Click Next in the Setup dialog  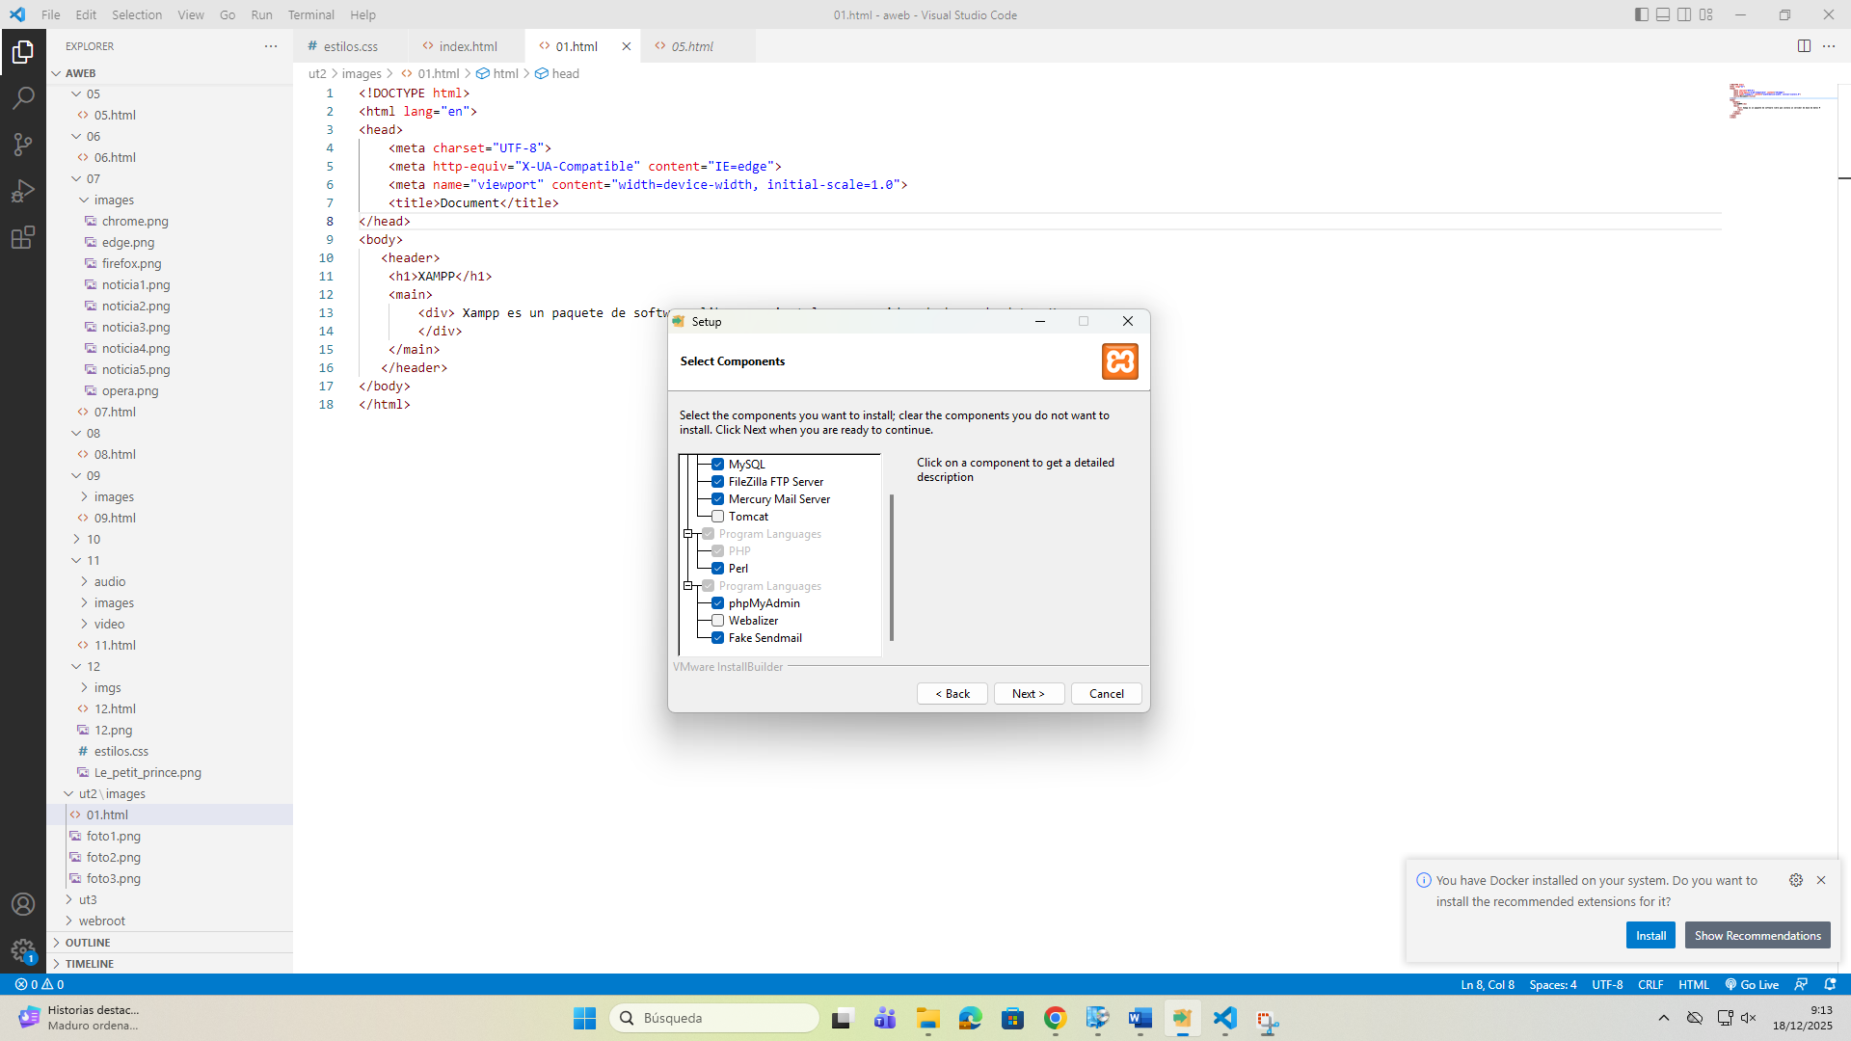coord(1028,693)
